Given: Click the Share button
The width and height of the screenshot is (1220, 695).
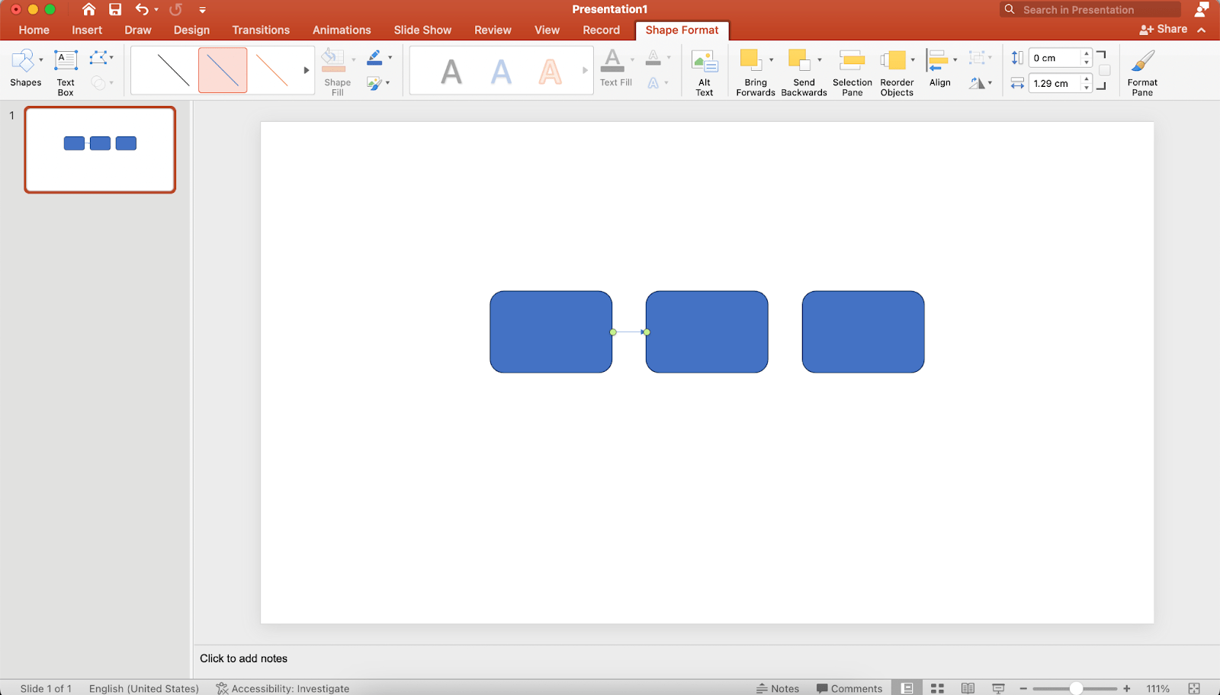Looking at the screenshot, I should (x=1164, y=29).
